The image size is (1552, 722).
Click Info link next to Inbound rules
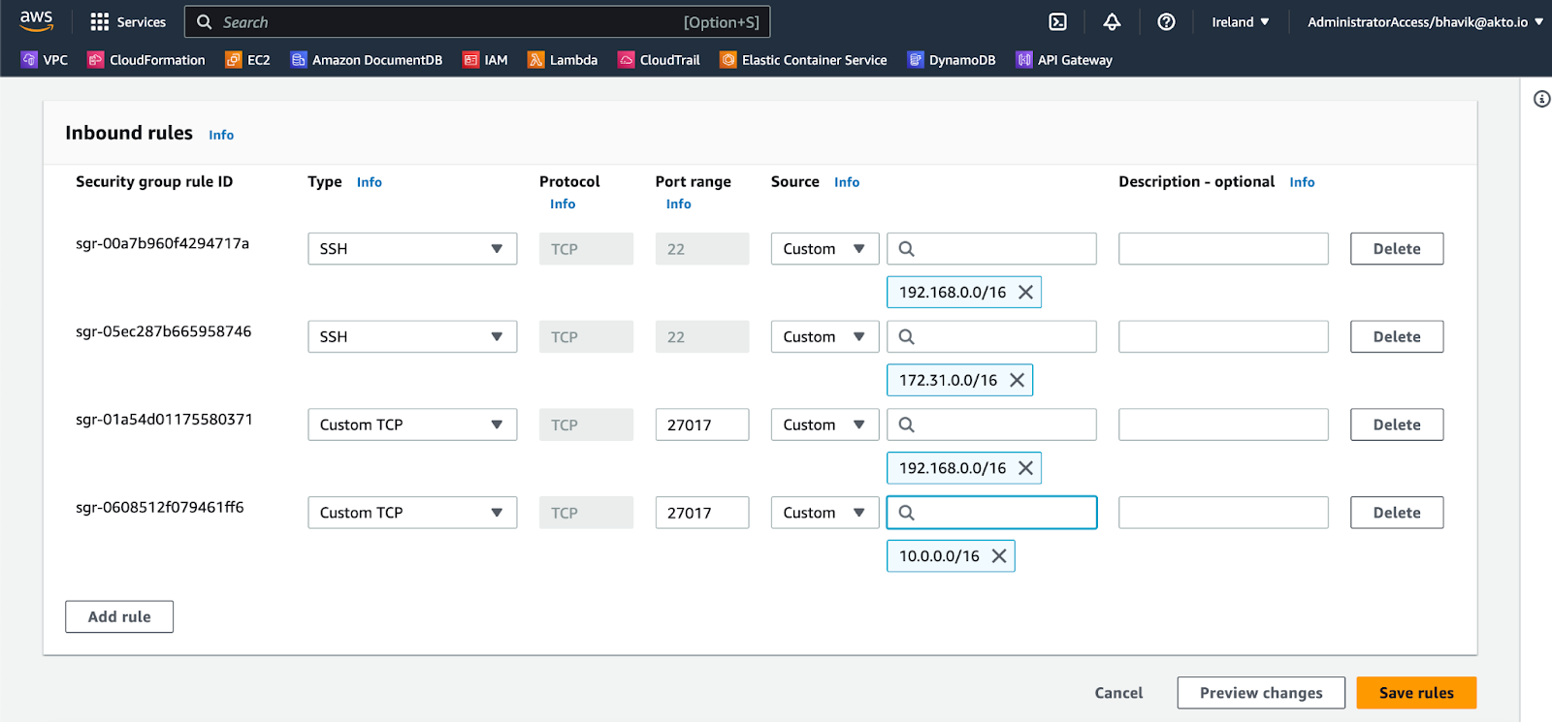[x=221, y=135]
